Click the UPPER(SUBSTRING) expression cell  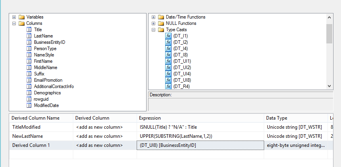point(200,136)
